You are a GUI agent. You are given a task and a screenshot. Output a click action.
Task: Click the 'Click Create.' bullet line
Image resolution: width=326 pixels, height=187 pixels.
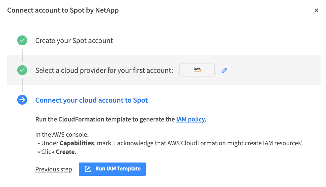[57, 152]
